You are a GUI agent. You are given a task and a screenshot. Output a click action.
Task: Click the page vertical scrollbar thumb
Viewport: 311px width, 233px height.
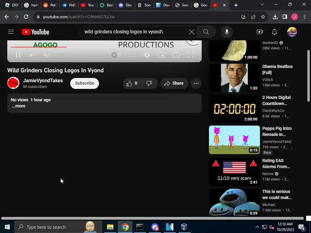(x=309, y=76)
